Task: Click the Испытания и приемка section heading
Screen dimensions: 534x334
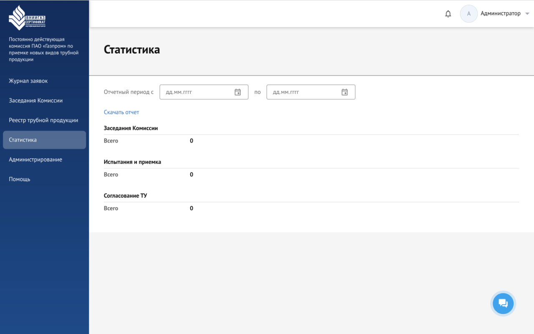Action: coord(132,162)
